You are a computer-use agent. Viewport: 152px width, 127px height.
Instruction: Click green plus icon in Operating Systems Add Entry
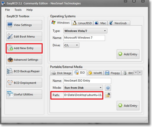[x=120, y=54]
